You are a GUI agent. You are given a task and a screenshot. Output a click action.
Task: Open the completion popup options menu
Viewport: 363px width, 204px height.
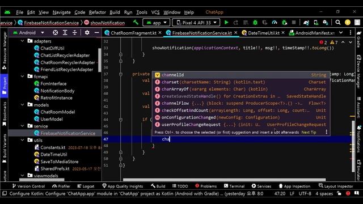[x=327, y=132]
